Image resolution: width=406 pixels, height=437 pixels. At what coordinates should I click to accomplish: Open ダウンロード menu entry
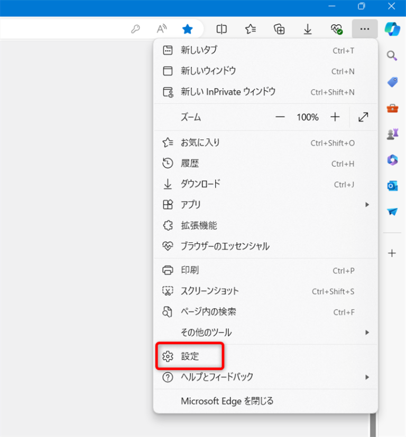point(265,184)
